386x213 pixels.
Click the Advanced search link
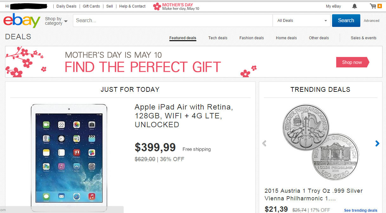371,21
